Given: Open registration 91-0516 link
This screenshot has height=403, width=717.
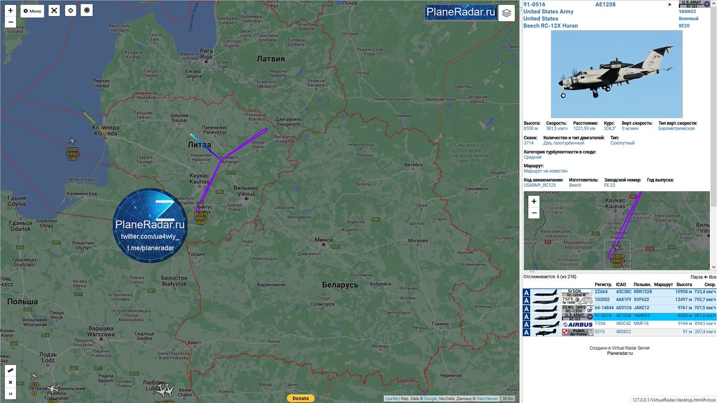Looking at the screenshot, I should point(534,5).
